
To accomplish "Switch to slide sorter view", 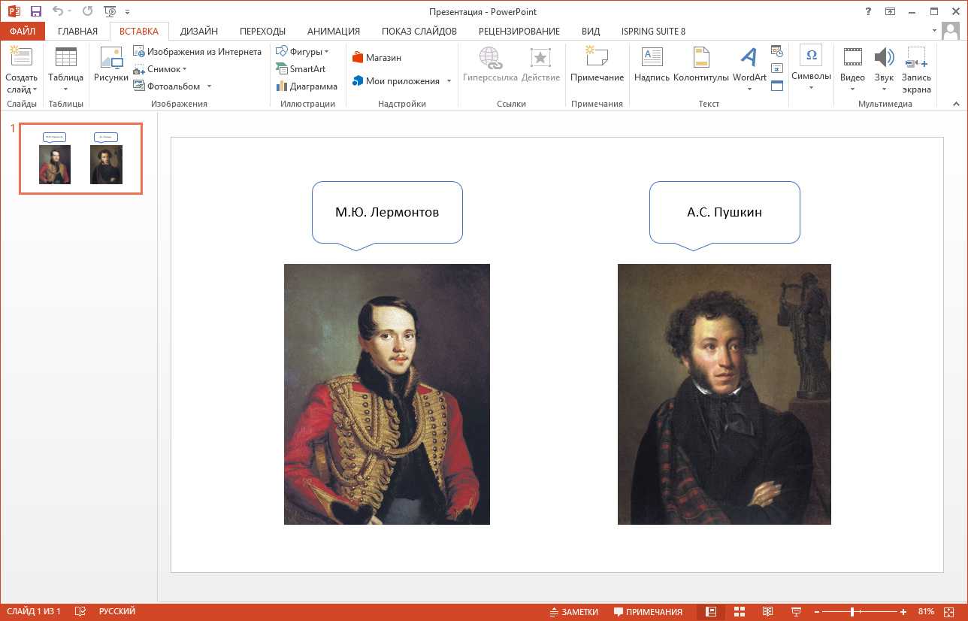I will click(739, 611).
